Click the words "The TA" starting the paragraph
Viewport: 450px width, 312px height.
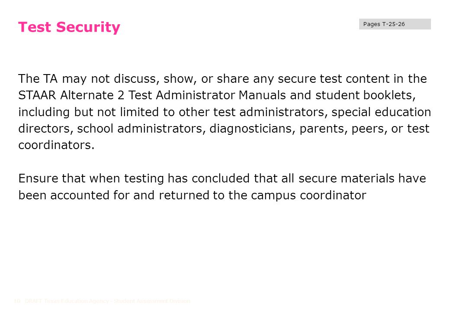pyautogui.click(x=38, y=79)
